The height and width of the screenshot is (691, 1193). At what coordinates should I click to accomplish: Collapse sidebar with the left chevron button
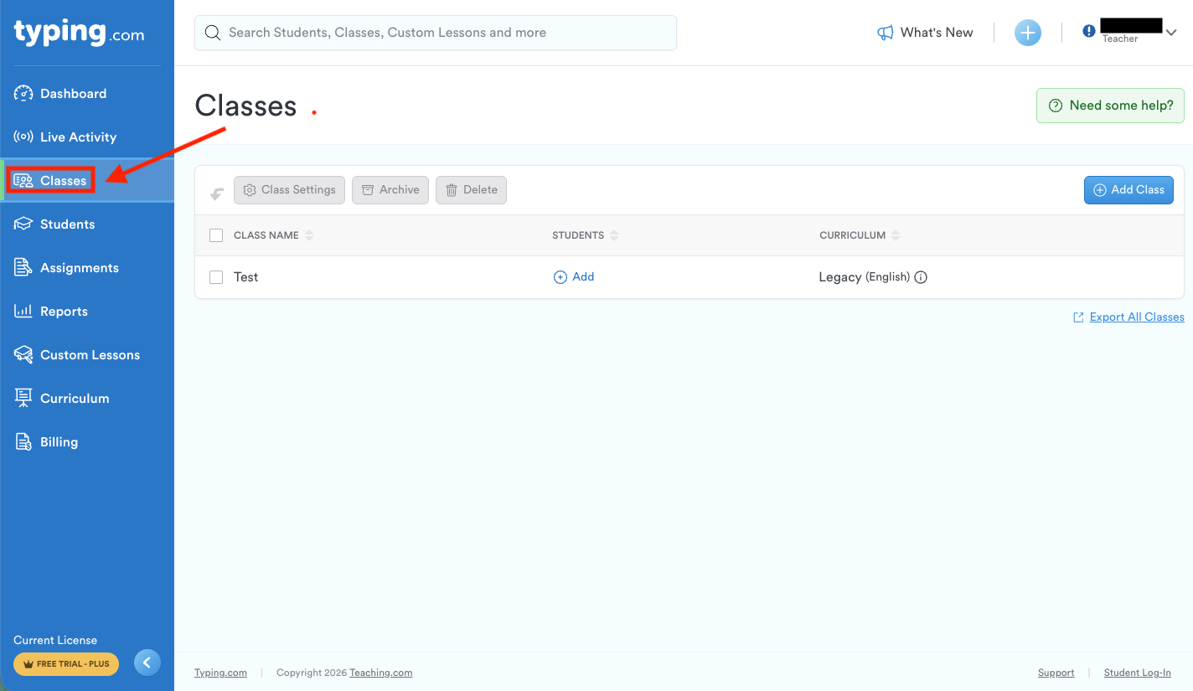[x=147, y=663]
